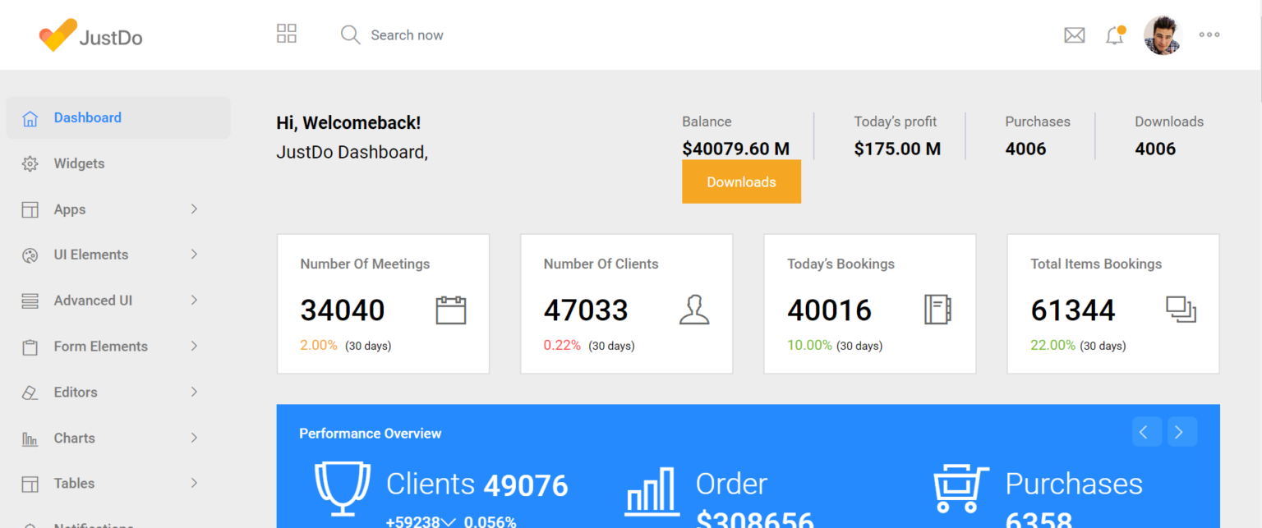Click the cart icon beside Purchases
This screenshot has height=528, width=1262.
[960, 488]
